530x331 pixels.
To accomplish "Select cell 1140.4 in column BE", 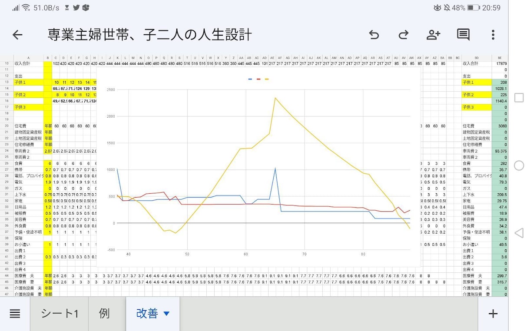I will (x=500, y=101).
